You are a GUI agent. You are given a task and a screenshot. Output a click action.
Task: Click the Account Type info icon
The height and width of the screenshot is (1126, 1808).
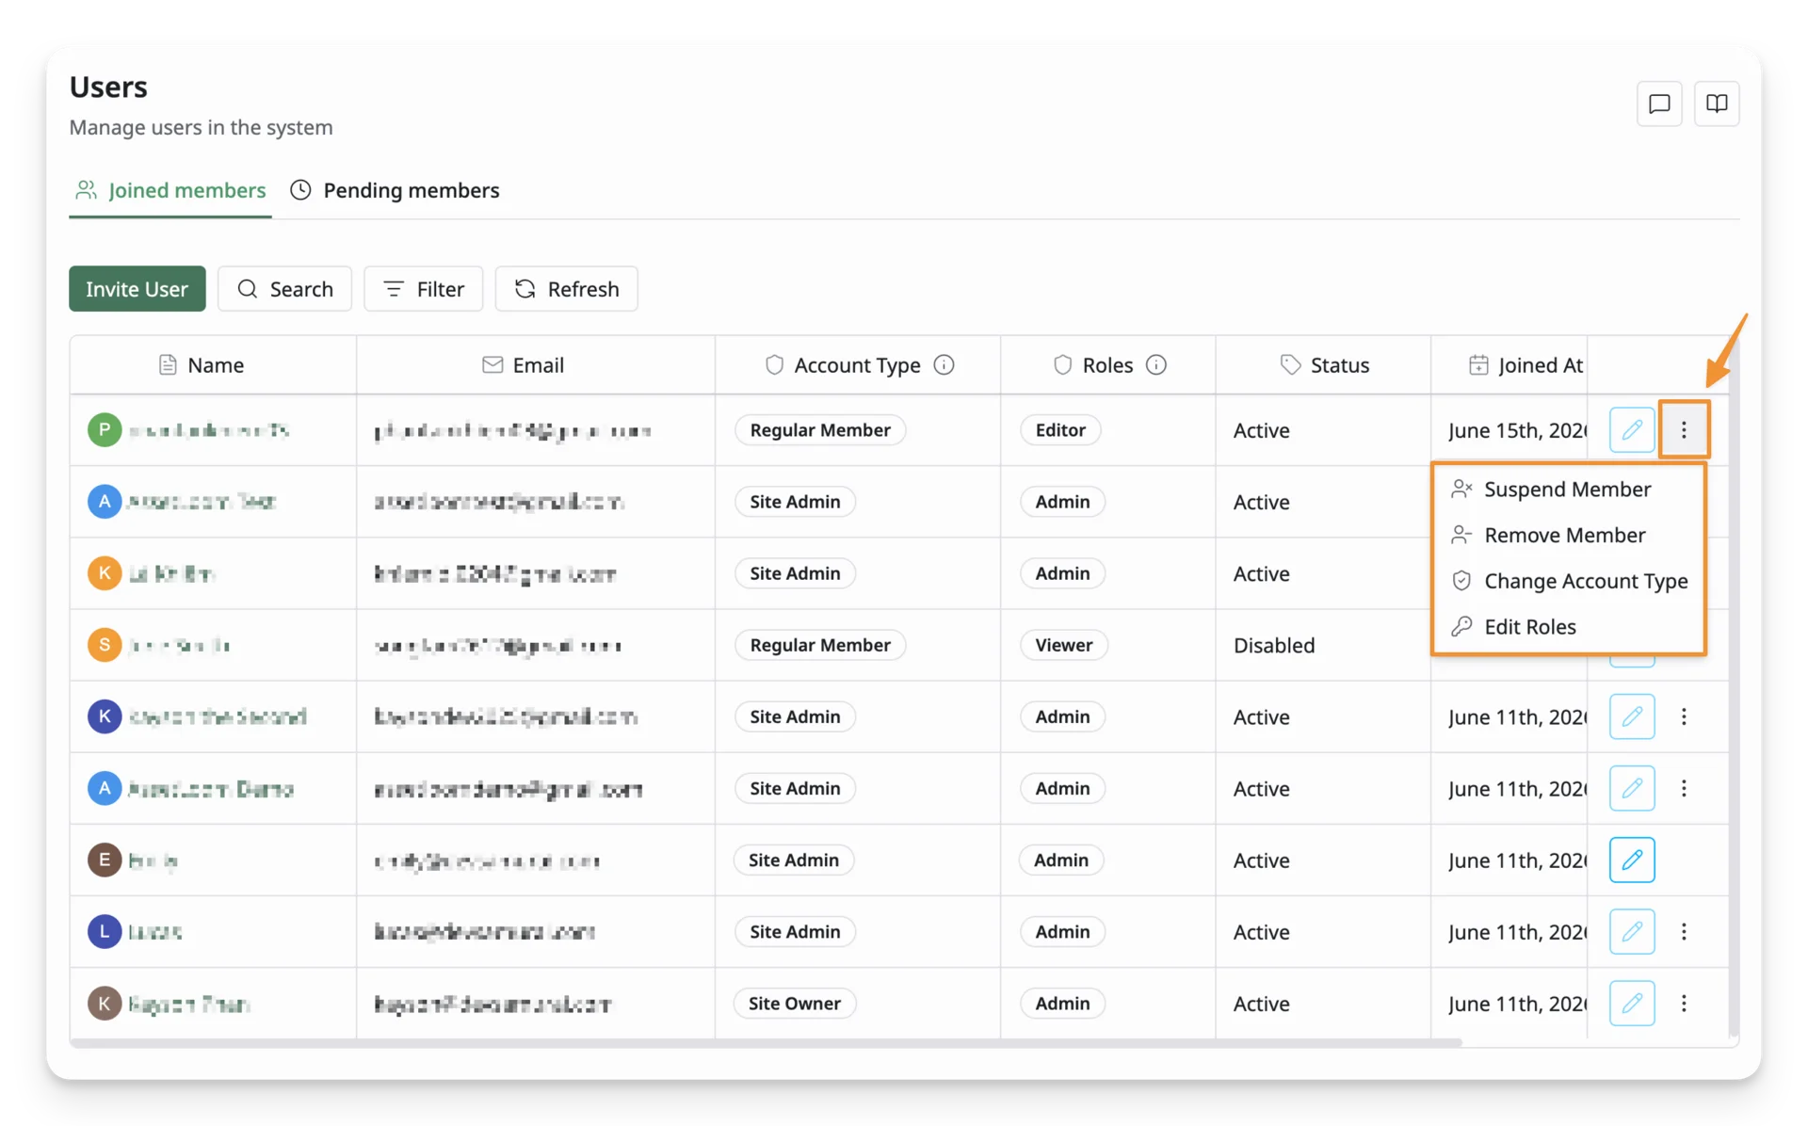(944, 365)
